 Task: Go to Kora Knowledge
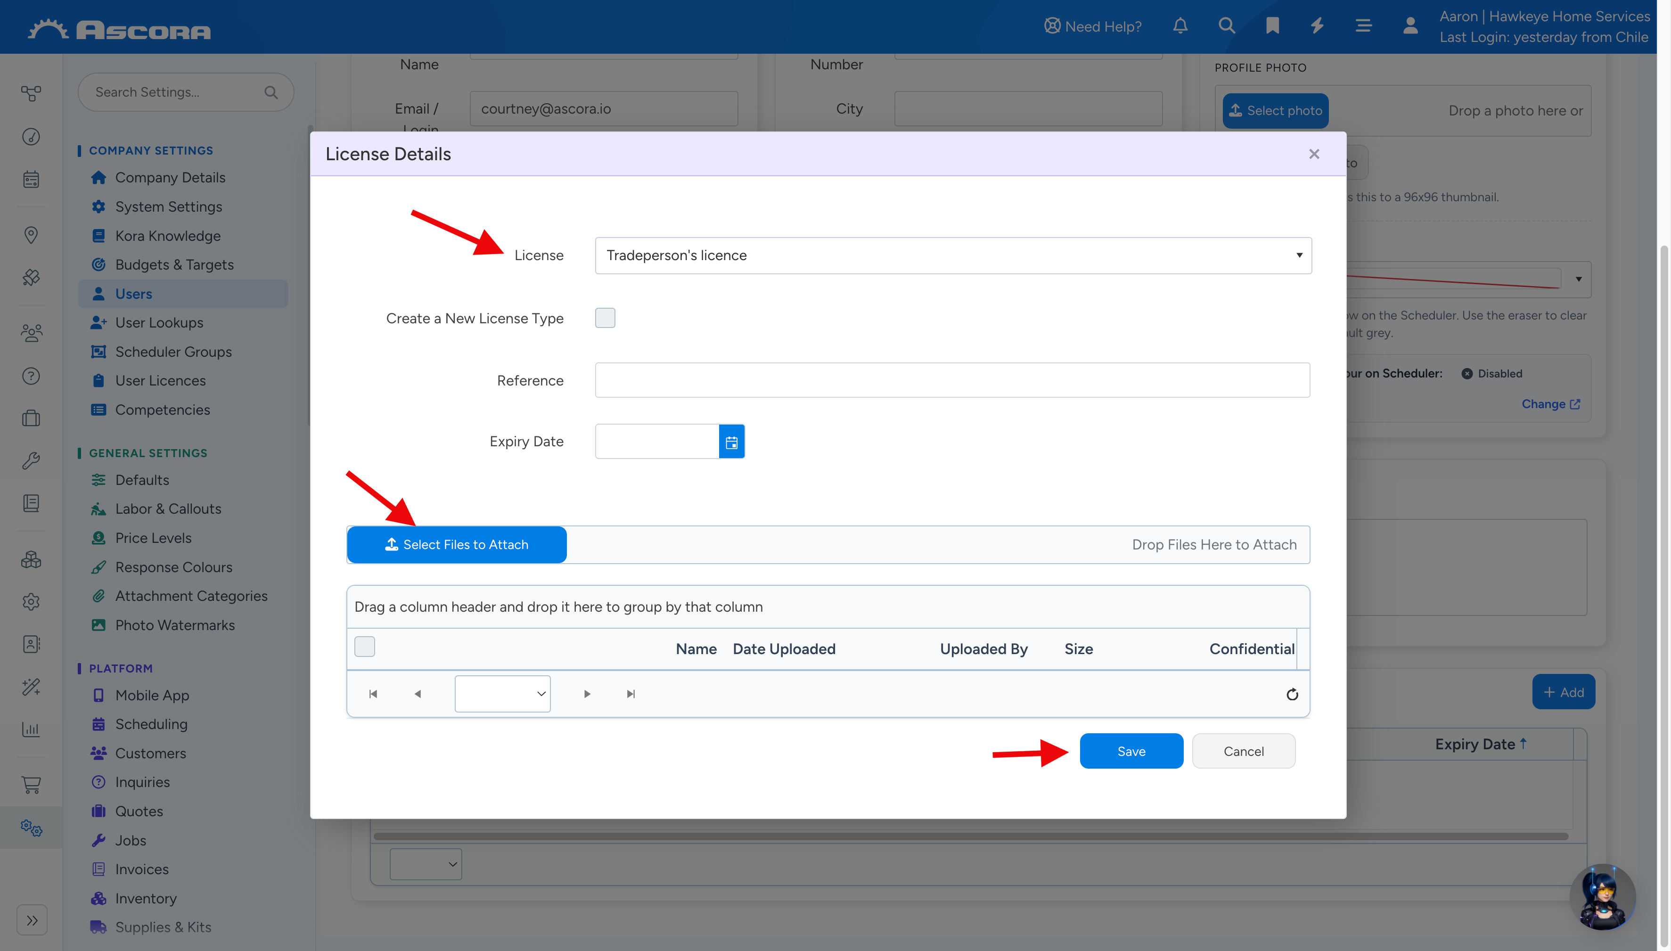(x=168, y=236)
